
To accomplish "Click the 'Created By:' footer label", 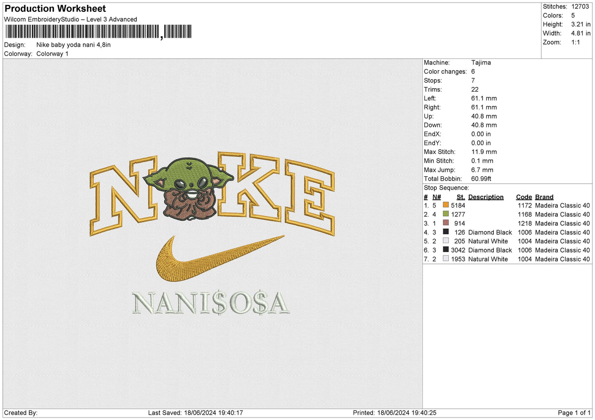I will pyautogui.click(x=21, y=413).
